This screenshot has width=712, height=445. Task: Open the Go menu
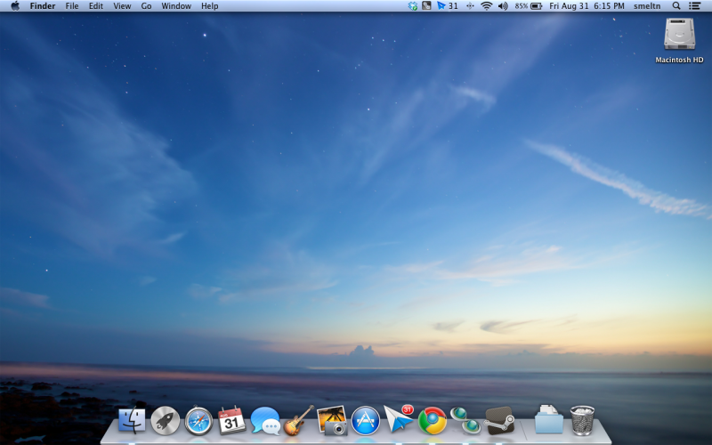coord(146,6)
